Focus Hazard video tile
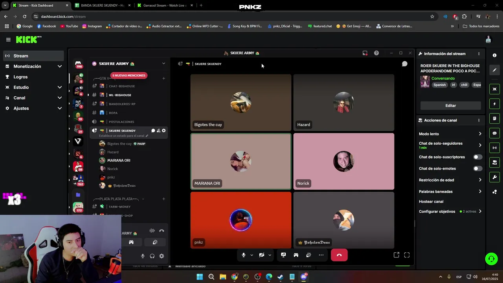 click(x=344, y=102)
